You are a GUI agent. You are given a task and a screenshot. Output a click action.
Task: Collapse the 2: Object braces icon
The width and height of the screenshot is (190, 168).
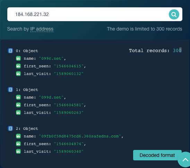10,128
